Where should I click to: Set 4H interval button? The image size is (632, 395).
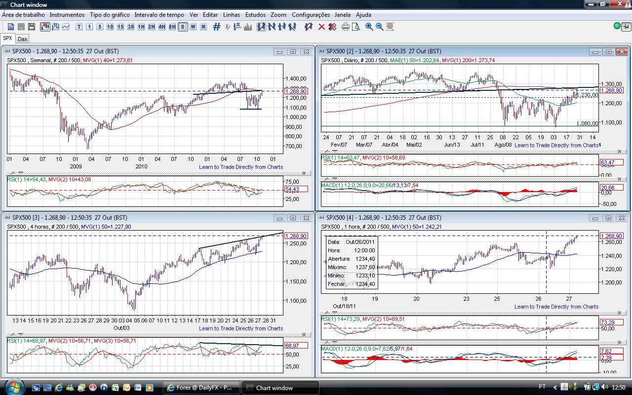tap(162, 27)
